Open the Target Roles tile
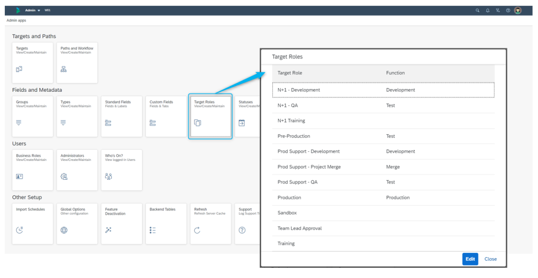538x278 pixels. 210,116
